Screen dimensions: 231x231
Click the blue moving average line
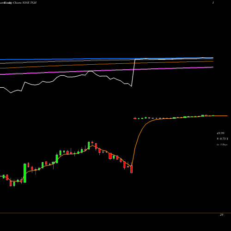107,59
